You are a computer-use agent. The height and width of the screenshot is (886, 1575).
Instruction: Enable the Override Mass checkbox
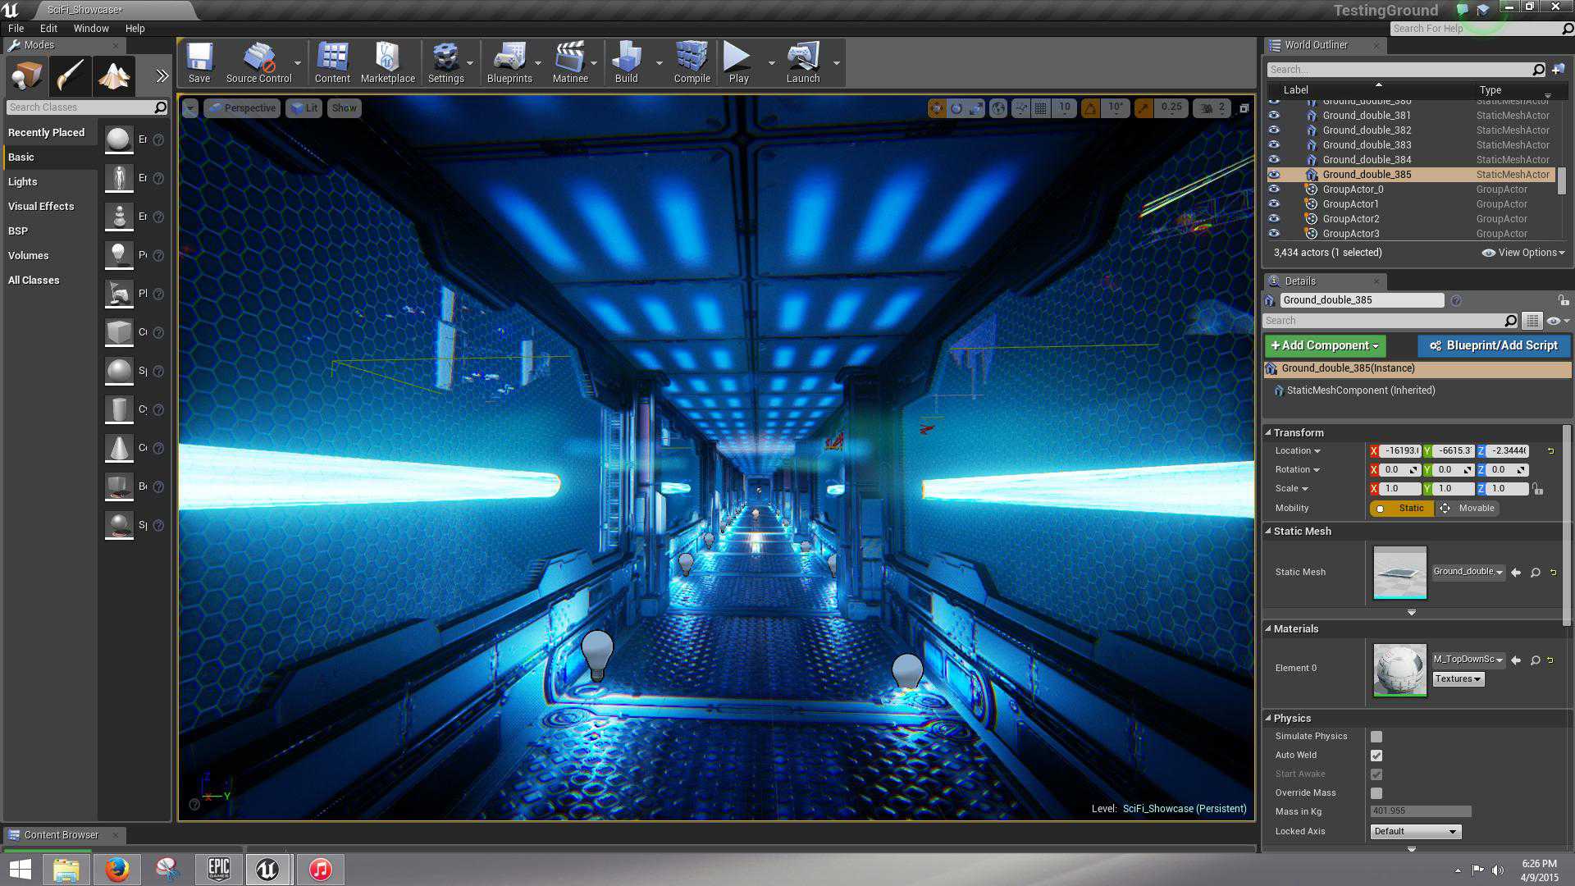point(1376,793)
